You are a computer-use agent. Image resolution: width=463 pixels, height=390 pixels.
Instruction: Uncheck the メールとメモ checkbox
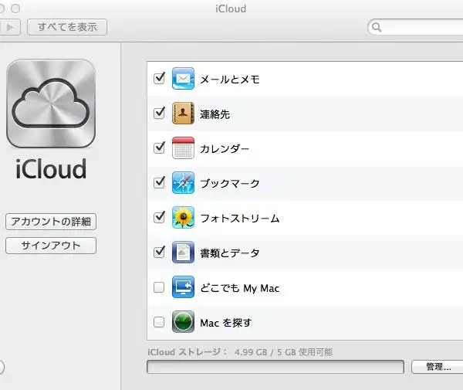(160, 79)
